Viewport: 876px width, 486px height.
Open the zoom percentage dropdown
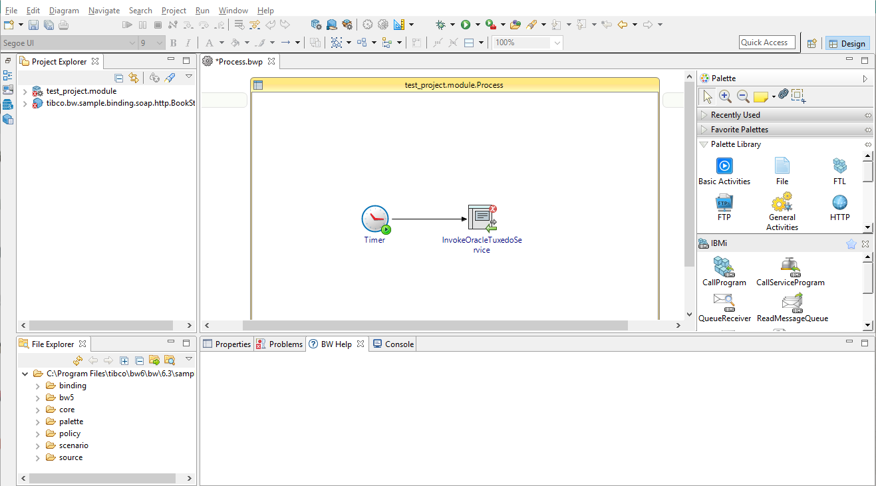tap(557, 43)
